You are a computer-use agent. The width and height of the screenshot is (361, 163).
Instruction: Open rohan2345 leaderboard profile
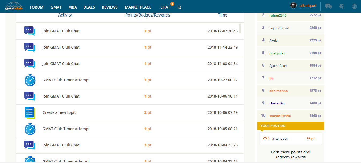click(278, 15)
